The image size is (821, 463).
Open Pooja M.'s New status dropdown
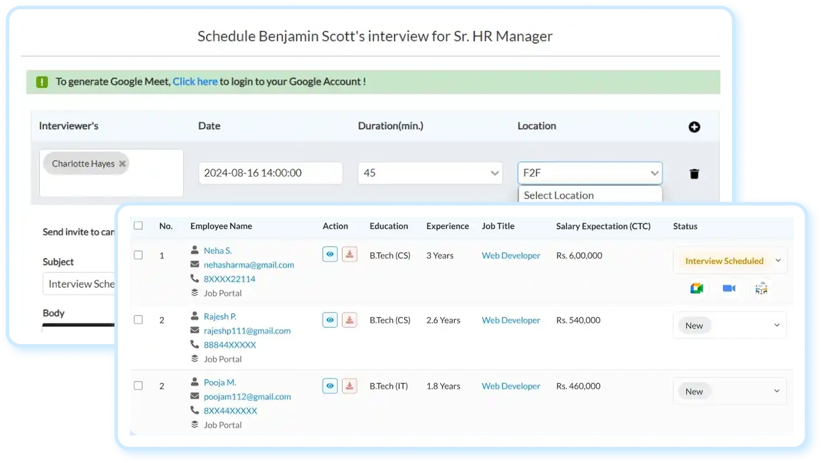coord(730,391)
